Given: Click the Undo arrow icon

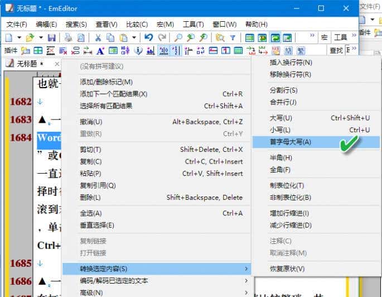Looking at the screenshot, I should point(148,37).
